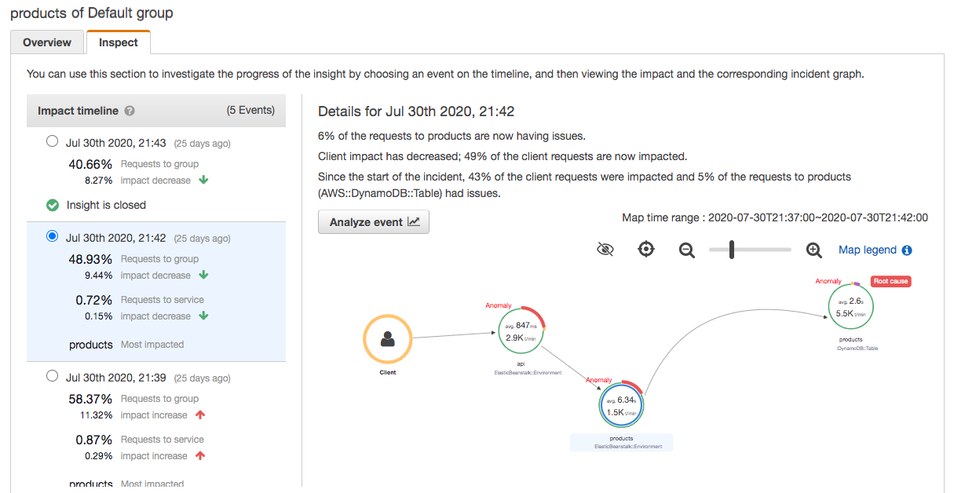Select the products ElasticBeanstalk node
The width and height of the screenshot is (954, 493).
point(621,406)
